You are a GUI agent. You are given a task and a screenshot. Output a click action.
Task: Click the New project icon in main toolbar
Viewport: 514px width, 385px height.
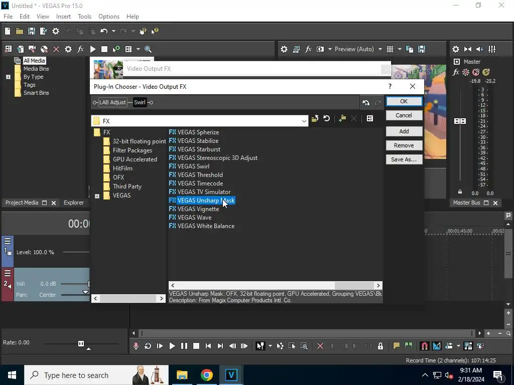(x=8, y=31)
